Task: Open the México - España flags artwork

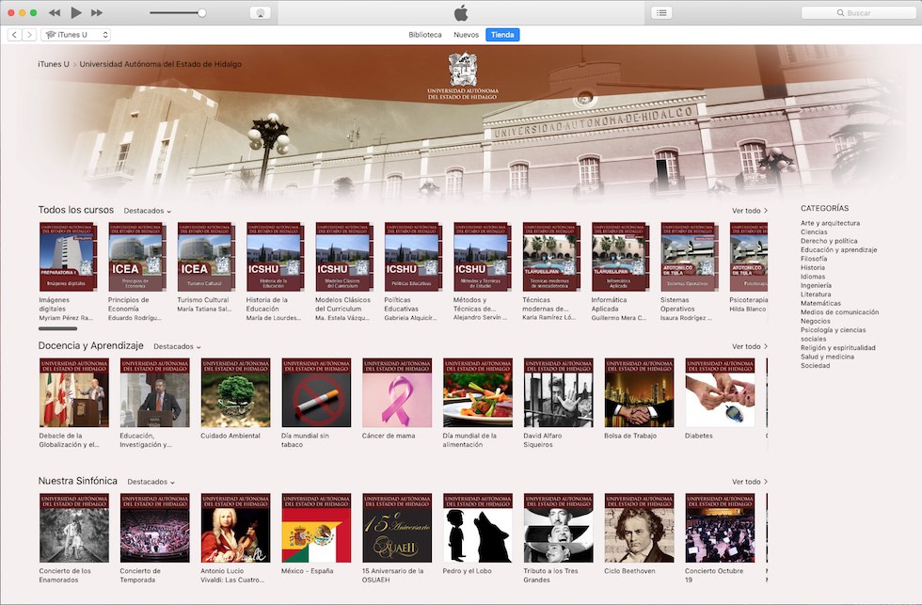Action: [x=316, y=528]
